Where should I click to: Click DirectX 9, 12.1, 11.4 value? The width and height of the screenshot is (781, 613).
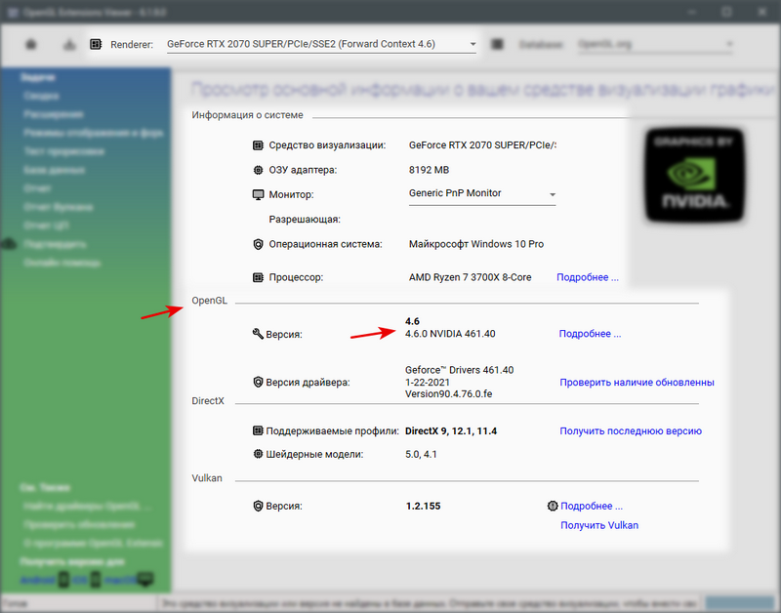pos(451,431)
